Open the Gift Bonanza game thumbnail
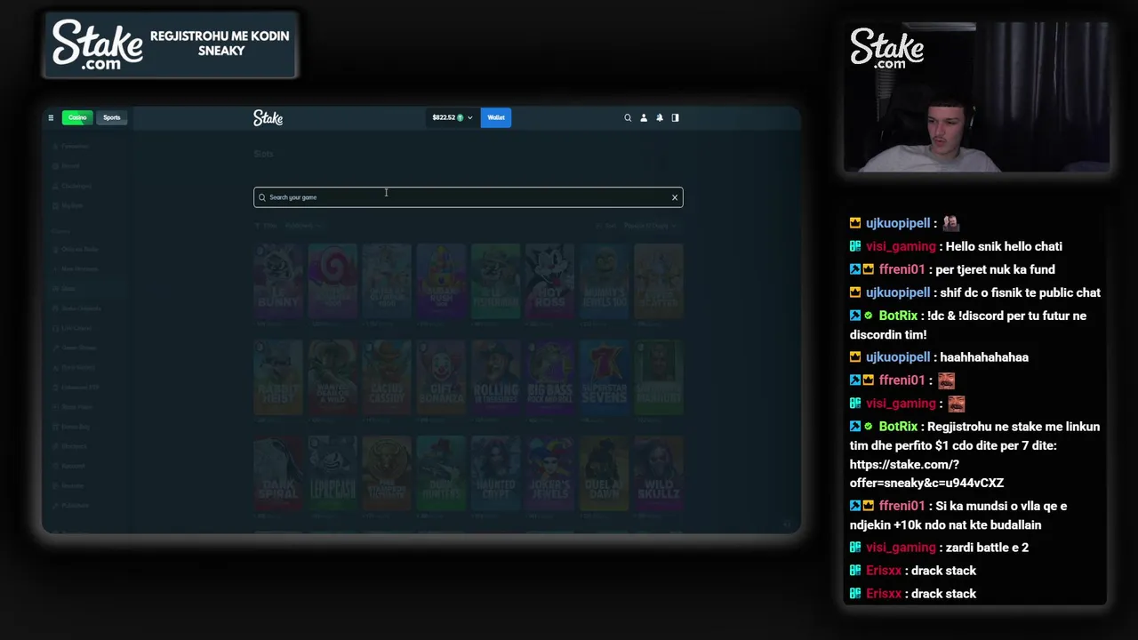This screenshot has height=640, width=1138. click(x=441, y=376)
